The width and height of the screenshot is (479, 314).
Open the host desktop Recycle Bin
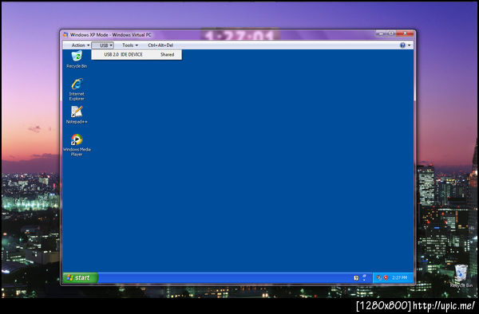tap(461, 276)
